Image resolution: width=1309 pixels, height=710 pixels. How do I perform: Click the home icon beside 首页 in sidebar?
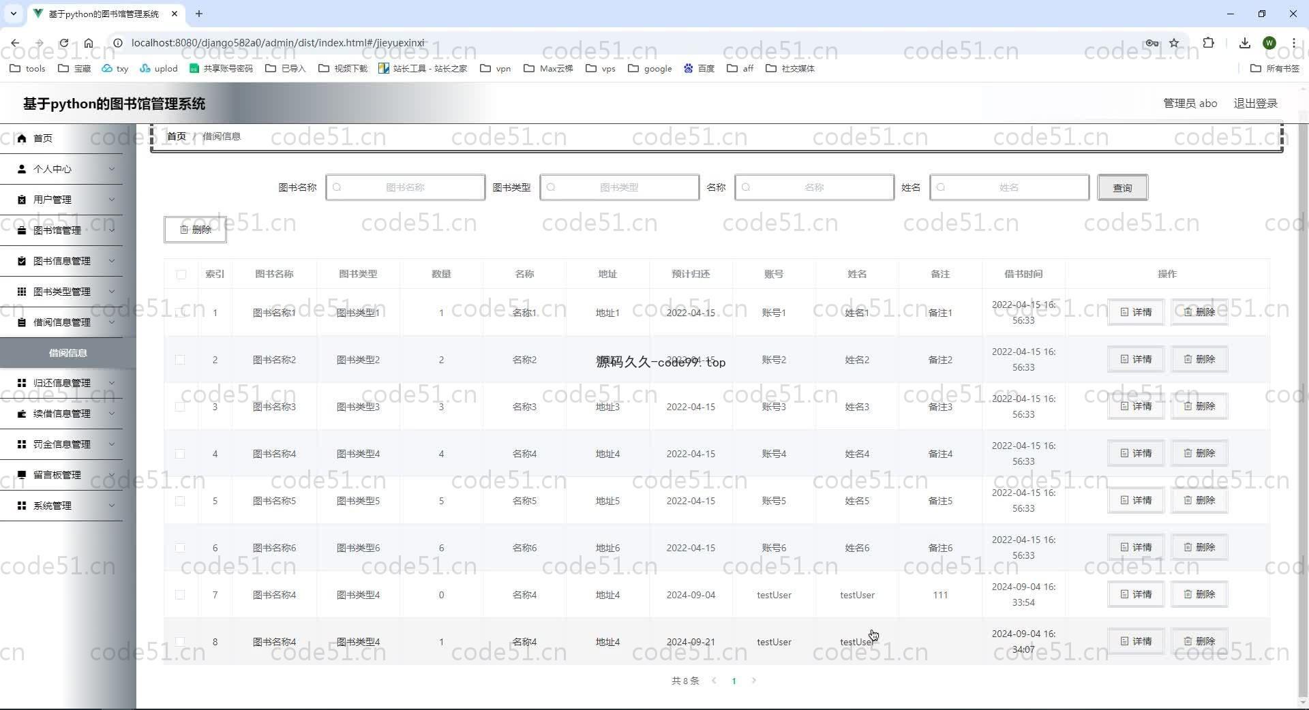[22, 138]
